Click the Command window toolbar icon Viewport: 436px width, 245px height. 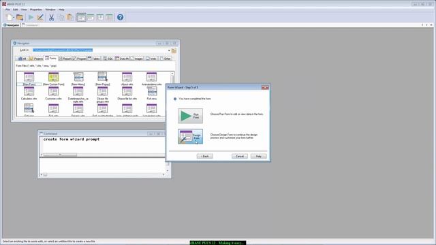pyautogui.click(x=91, y=17)
